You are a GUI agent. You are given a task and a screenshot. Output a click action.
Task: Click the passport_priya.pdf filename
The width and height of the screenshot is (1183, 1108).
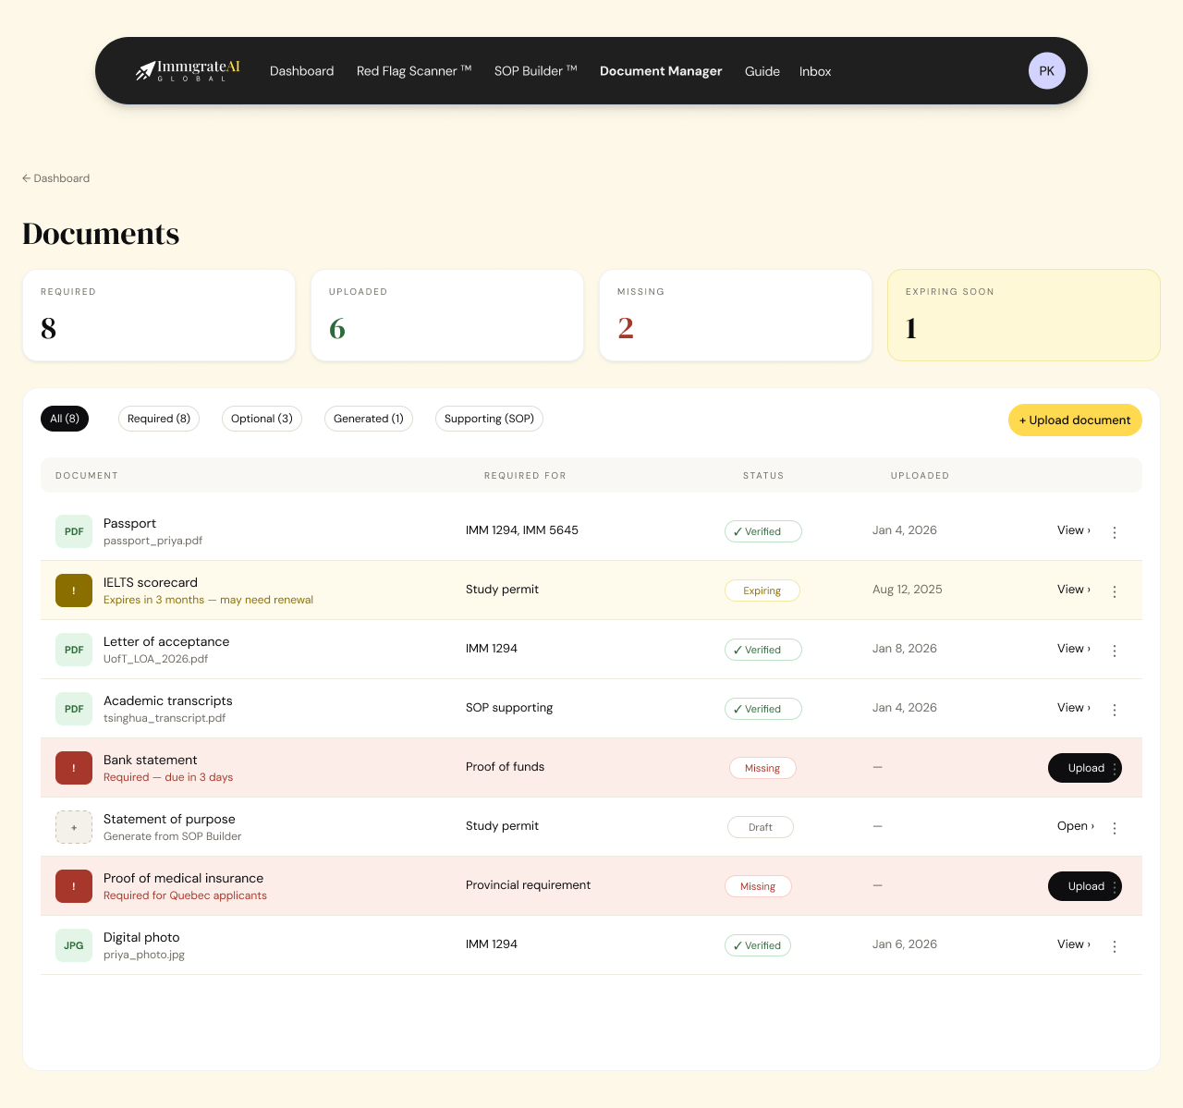click(x=152, y=541)
